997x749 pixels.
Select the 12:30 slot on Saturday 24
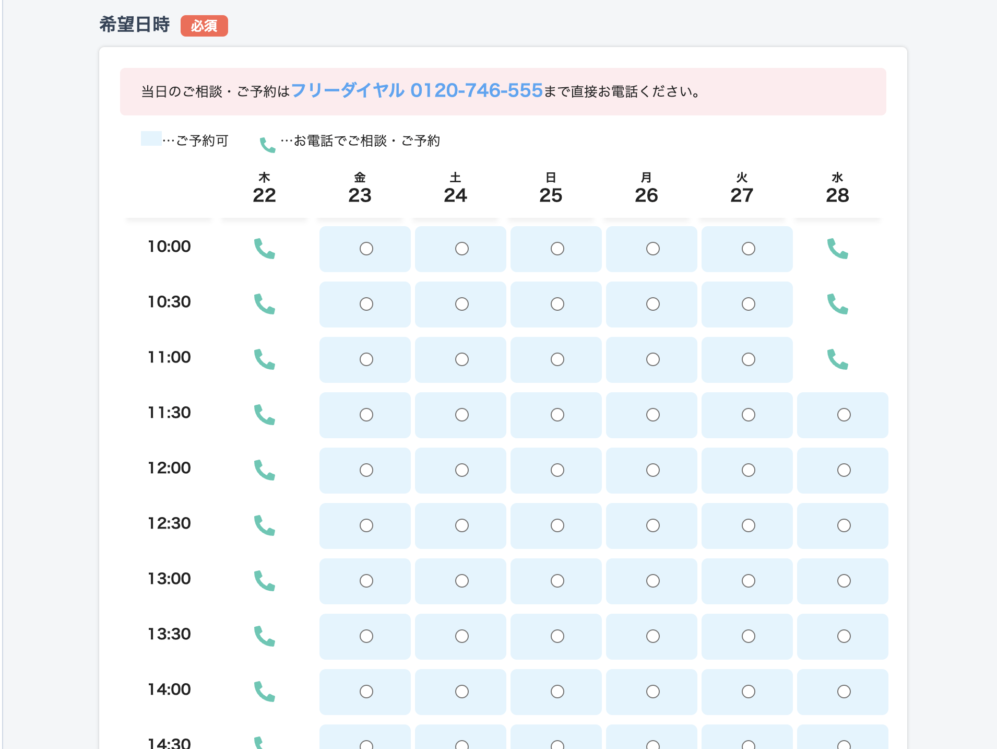coord(461,525)
